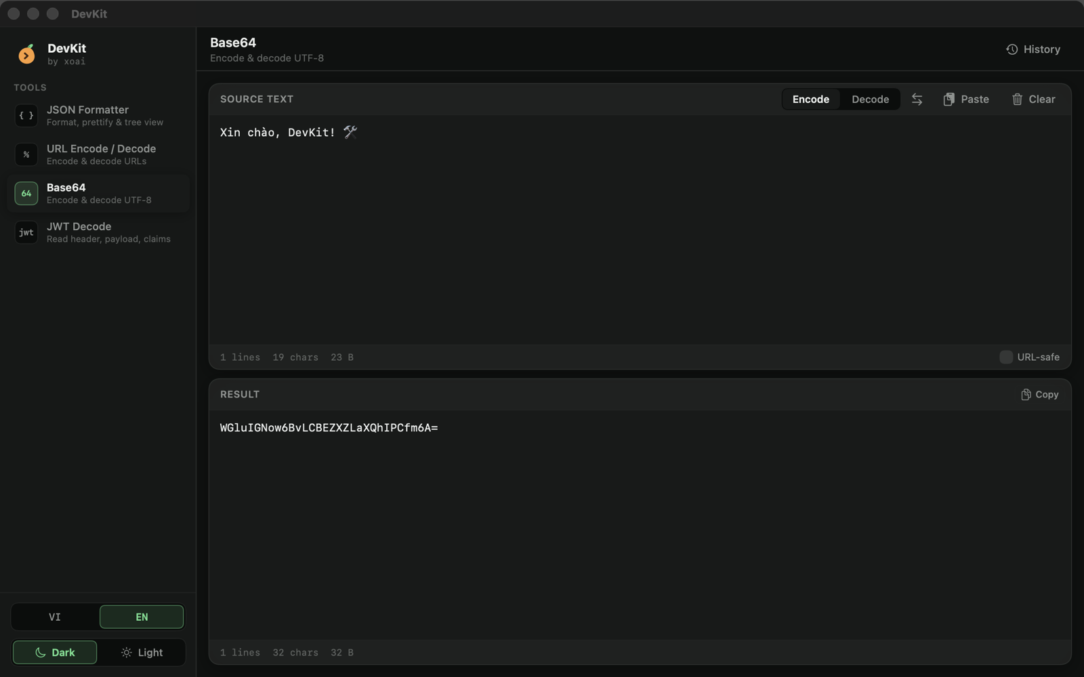Click the URL Encode percent icon

click(x=26, y=154)
